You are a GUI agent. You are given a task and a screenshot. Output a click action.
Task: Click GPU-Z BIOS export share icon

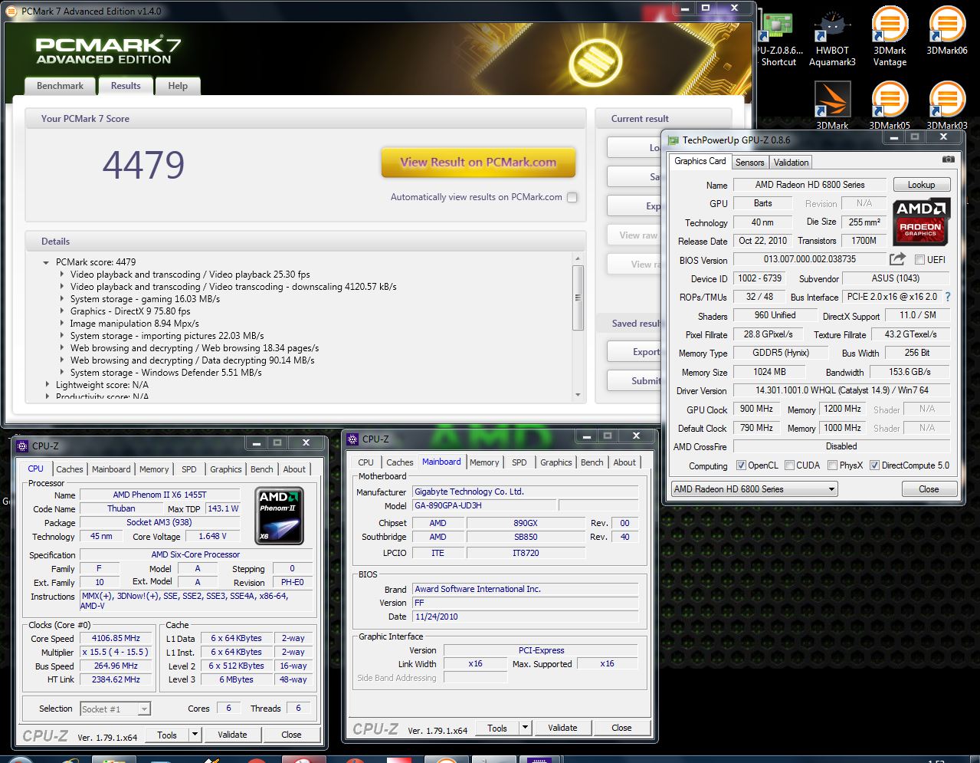pyautogui.click(x=897, y=259)
